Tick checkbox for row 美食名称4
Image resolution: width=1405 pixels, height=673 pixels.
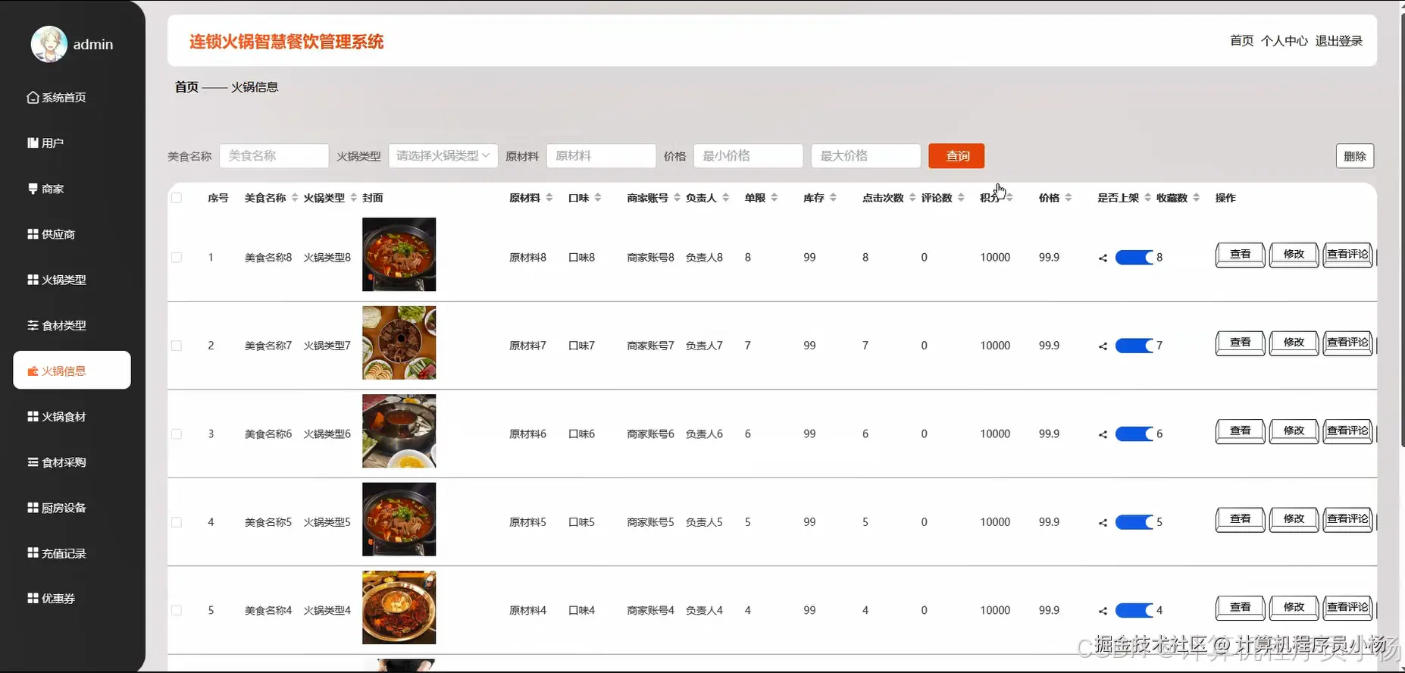[x=177, y=610]
